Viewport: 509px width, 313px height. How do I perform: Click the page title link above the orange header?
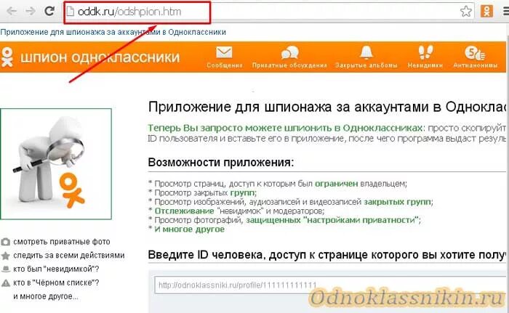(x=113, y=32)
